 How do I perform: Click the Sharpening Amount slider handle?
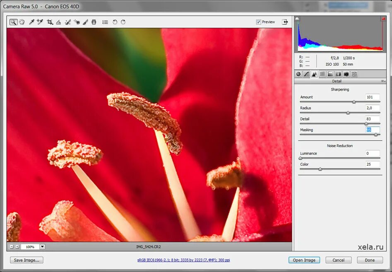point(354,102)
